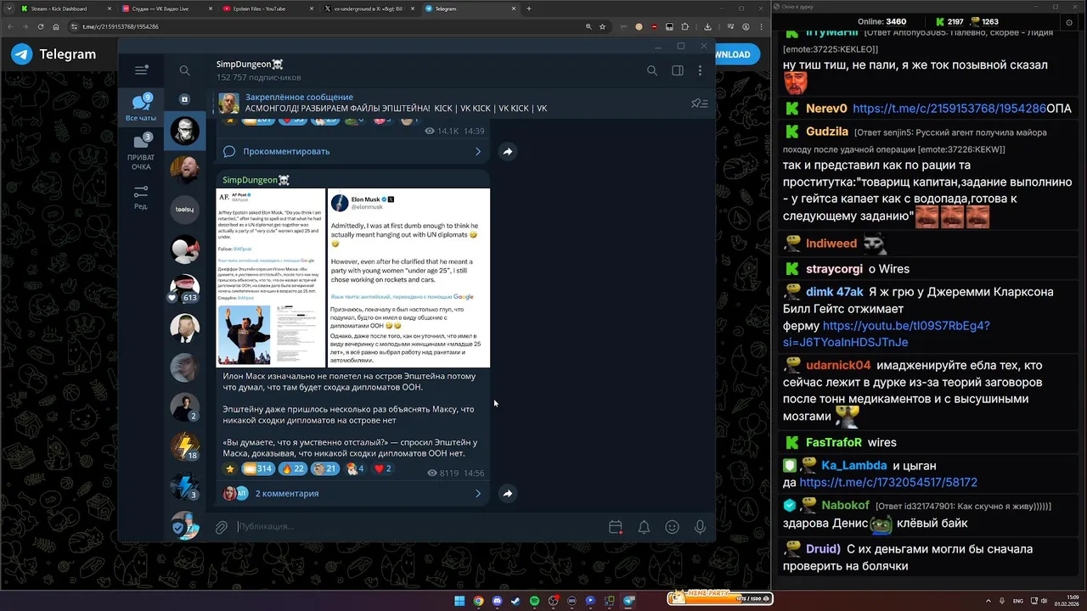
Task: Add the star reaction on the Musk post
Action: pos(229,468)
